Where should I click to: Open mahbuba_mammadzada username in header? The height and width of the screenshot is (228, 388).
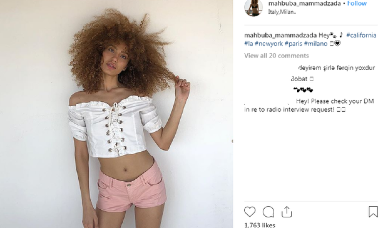304,3
